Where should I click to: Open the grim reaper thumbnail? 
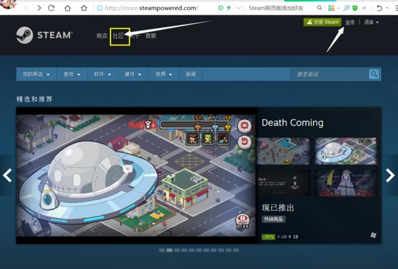[346, 183]
